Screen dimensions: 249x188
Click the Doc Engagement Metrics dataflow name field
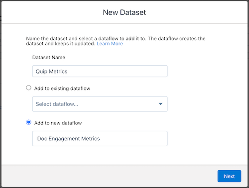[100, 138]
